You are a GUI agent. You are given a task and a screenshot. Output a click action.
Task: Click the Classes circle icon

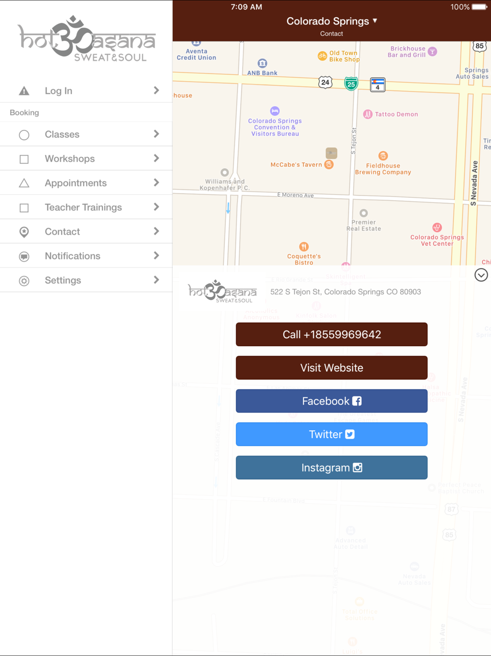pos(24,135)
